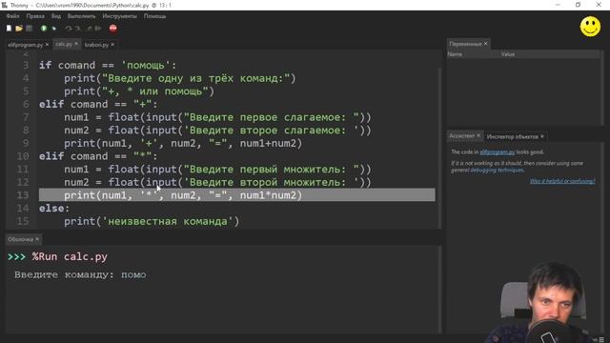Image resolution: width=610 pixels, height=343 pixels.
Task: Close the Ассистент panel tab
Action: 478,135
